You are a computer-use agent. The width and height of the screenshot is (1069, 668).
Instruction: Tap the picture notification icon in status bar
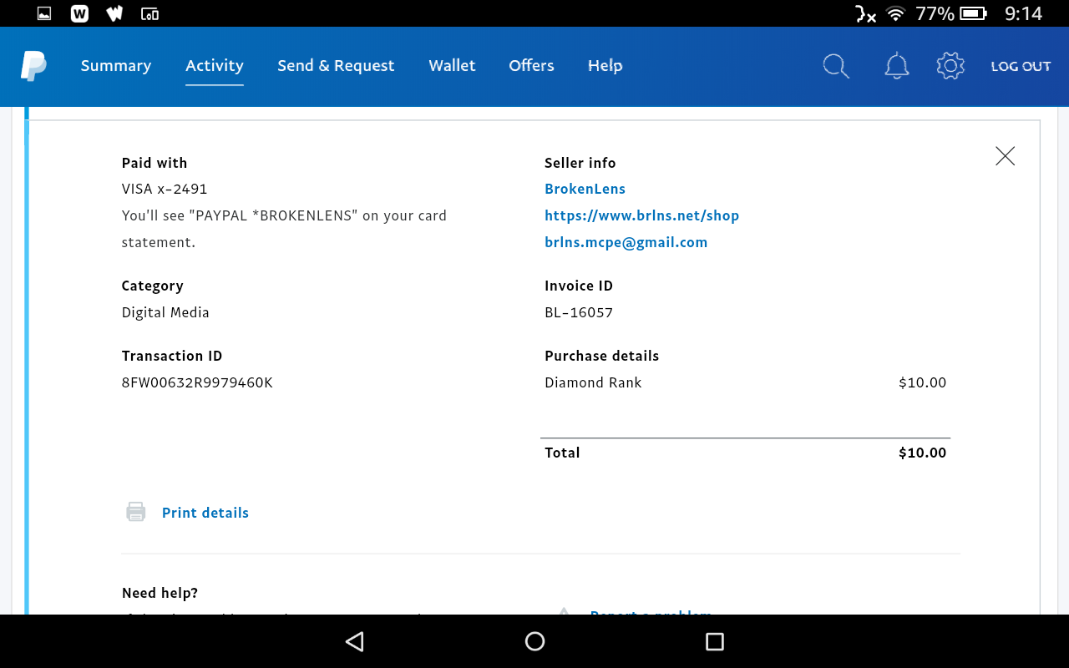point(44,13)
